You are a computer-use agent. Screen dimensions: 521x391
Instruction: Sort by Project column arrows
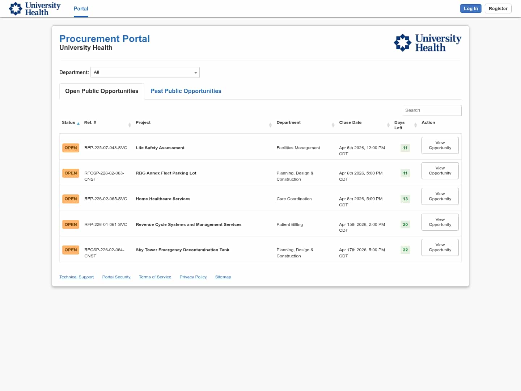coord(270,125)
